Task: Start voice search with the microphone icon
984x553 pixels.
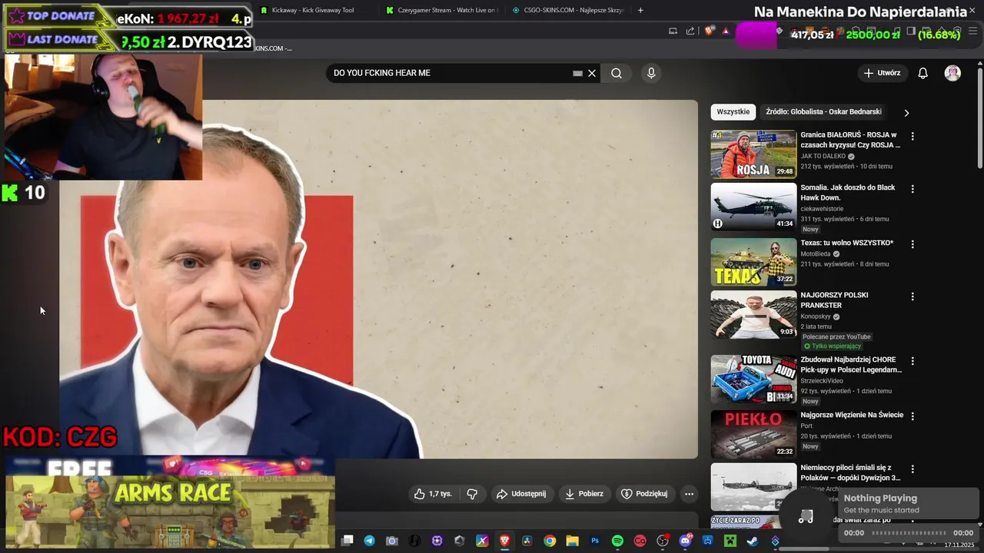Action: click(651, 73)
